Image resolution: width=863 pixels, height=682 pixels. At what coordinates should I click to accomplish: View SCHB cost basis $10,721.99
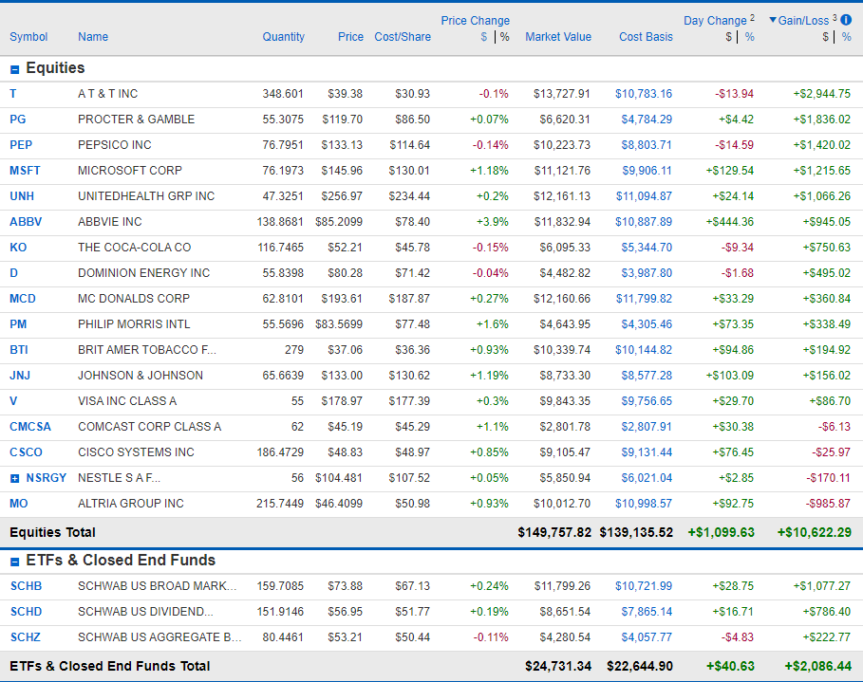pyautogui.click(x=644, y=586)
